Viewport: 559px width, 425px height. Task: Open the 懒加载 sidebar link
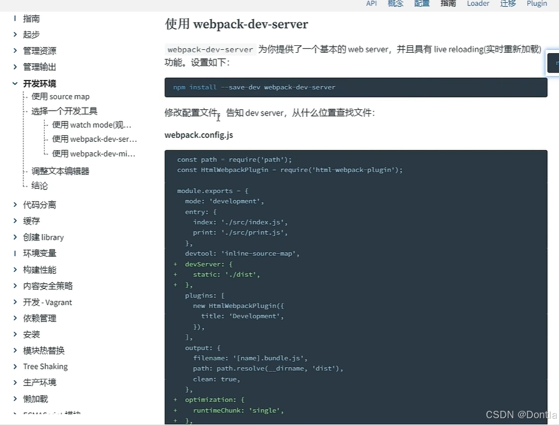pos(35,399)
